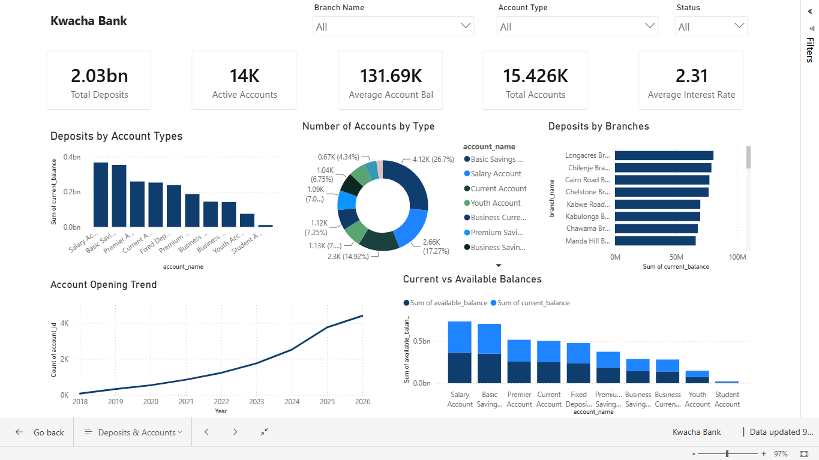The height and width of the screenshot is (460, 819).
Task: Open the vertical Filters pane label
Action: pyautogui.click(x=810, y=50)
